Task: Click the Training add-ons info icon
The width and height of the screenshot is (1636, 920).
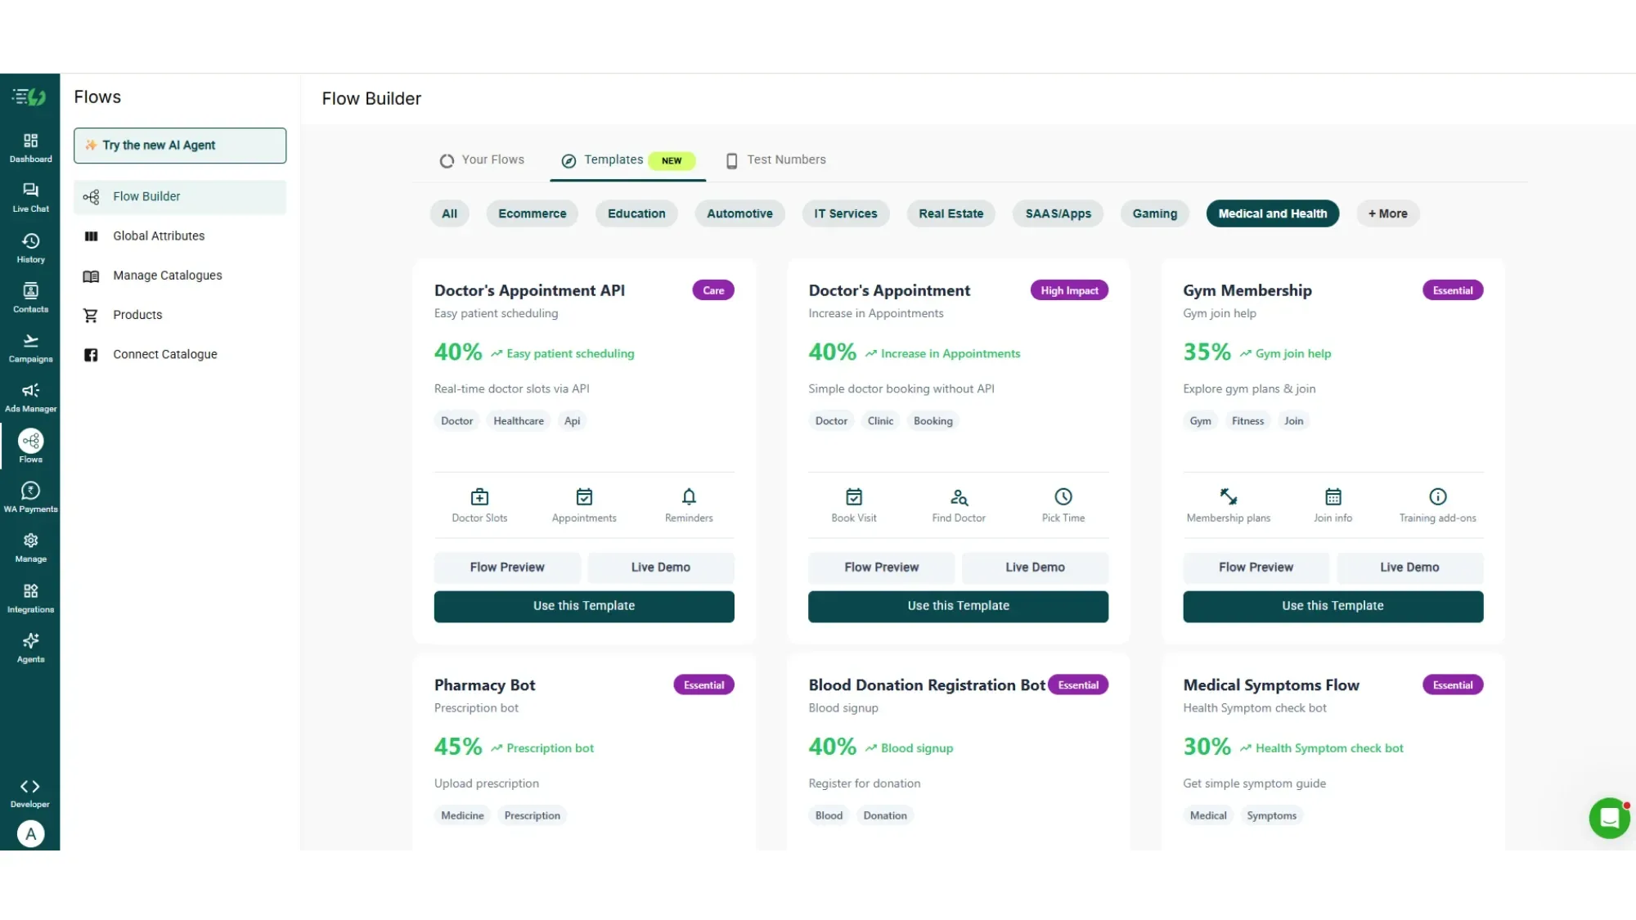Action: tap(1438, 496)
